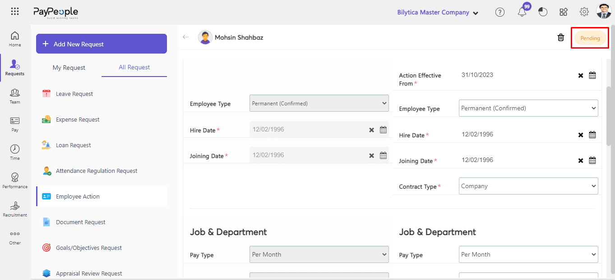Click the help question mark icon
This screenshot has width=615, height=280.
pyautogui.click(x=499, y=13)
